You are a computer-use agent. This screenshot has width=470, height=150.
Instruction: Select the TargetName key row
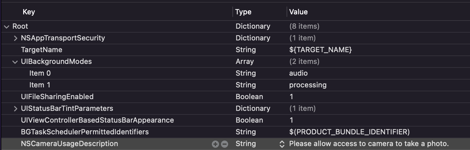point(41,50)
